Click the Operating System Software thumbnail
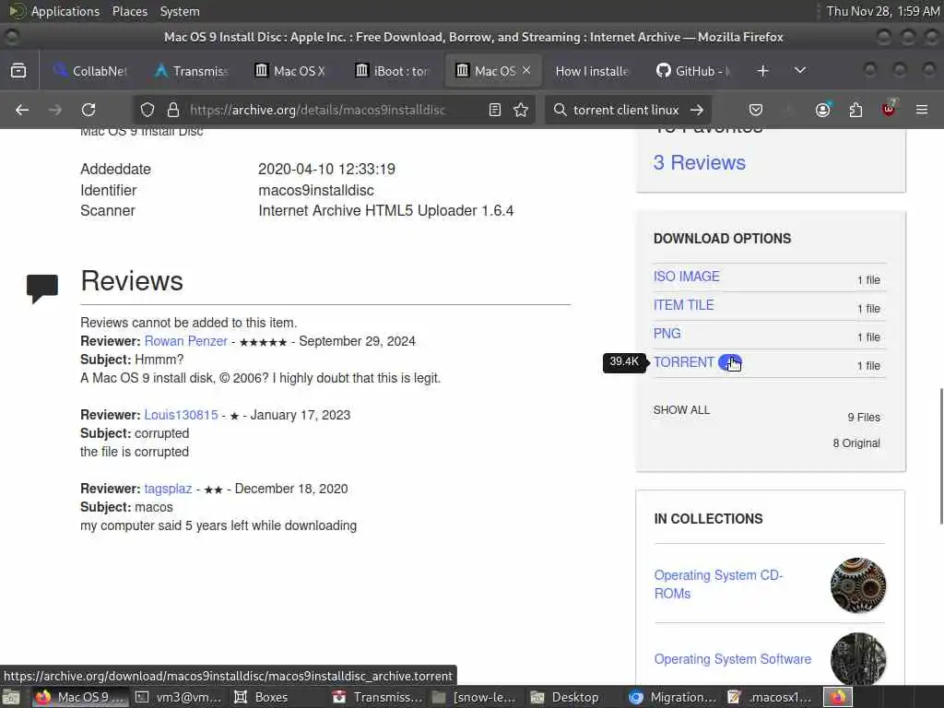Image resolution: width=944 pixels, height=708 pixels. click(x=858, y=658)
